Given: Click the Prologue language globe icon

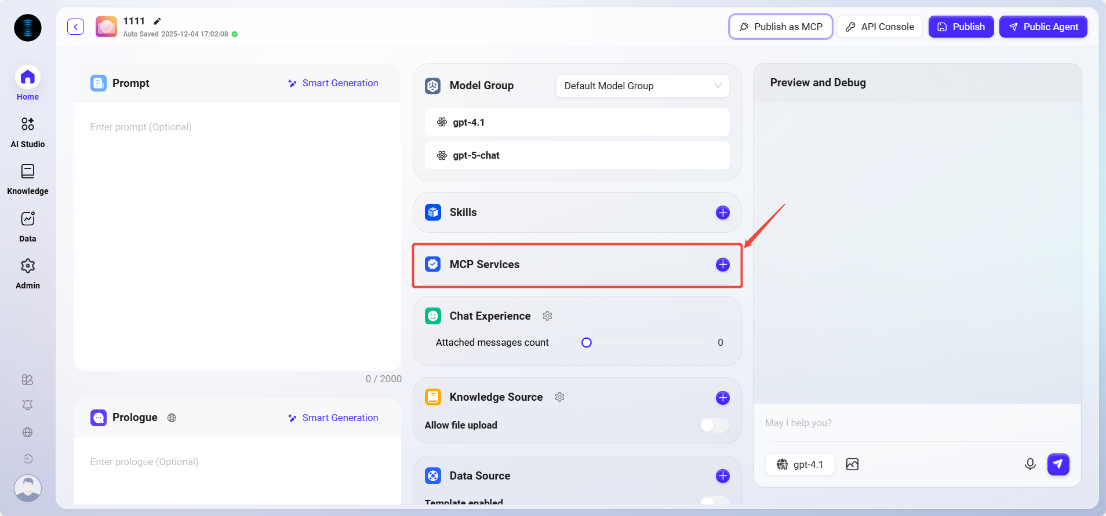Looking at the screenshot, I should click(172, 418).
